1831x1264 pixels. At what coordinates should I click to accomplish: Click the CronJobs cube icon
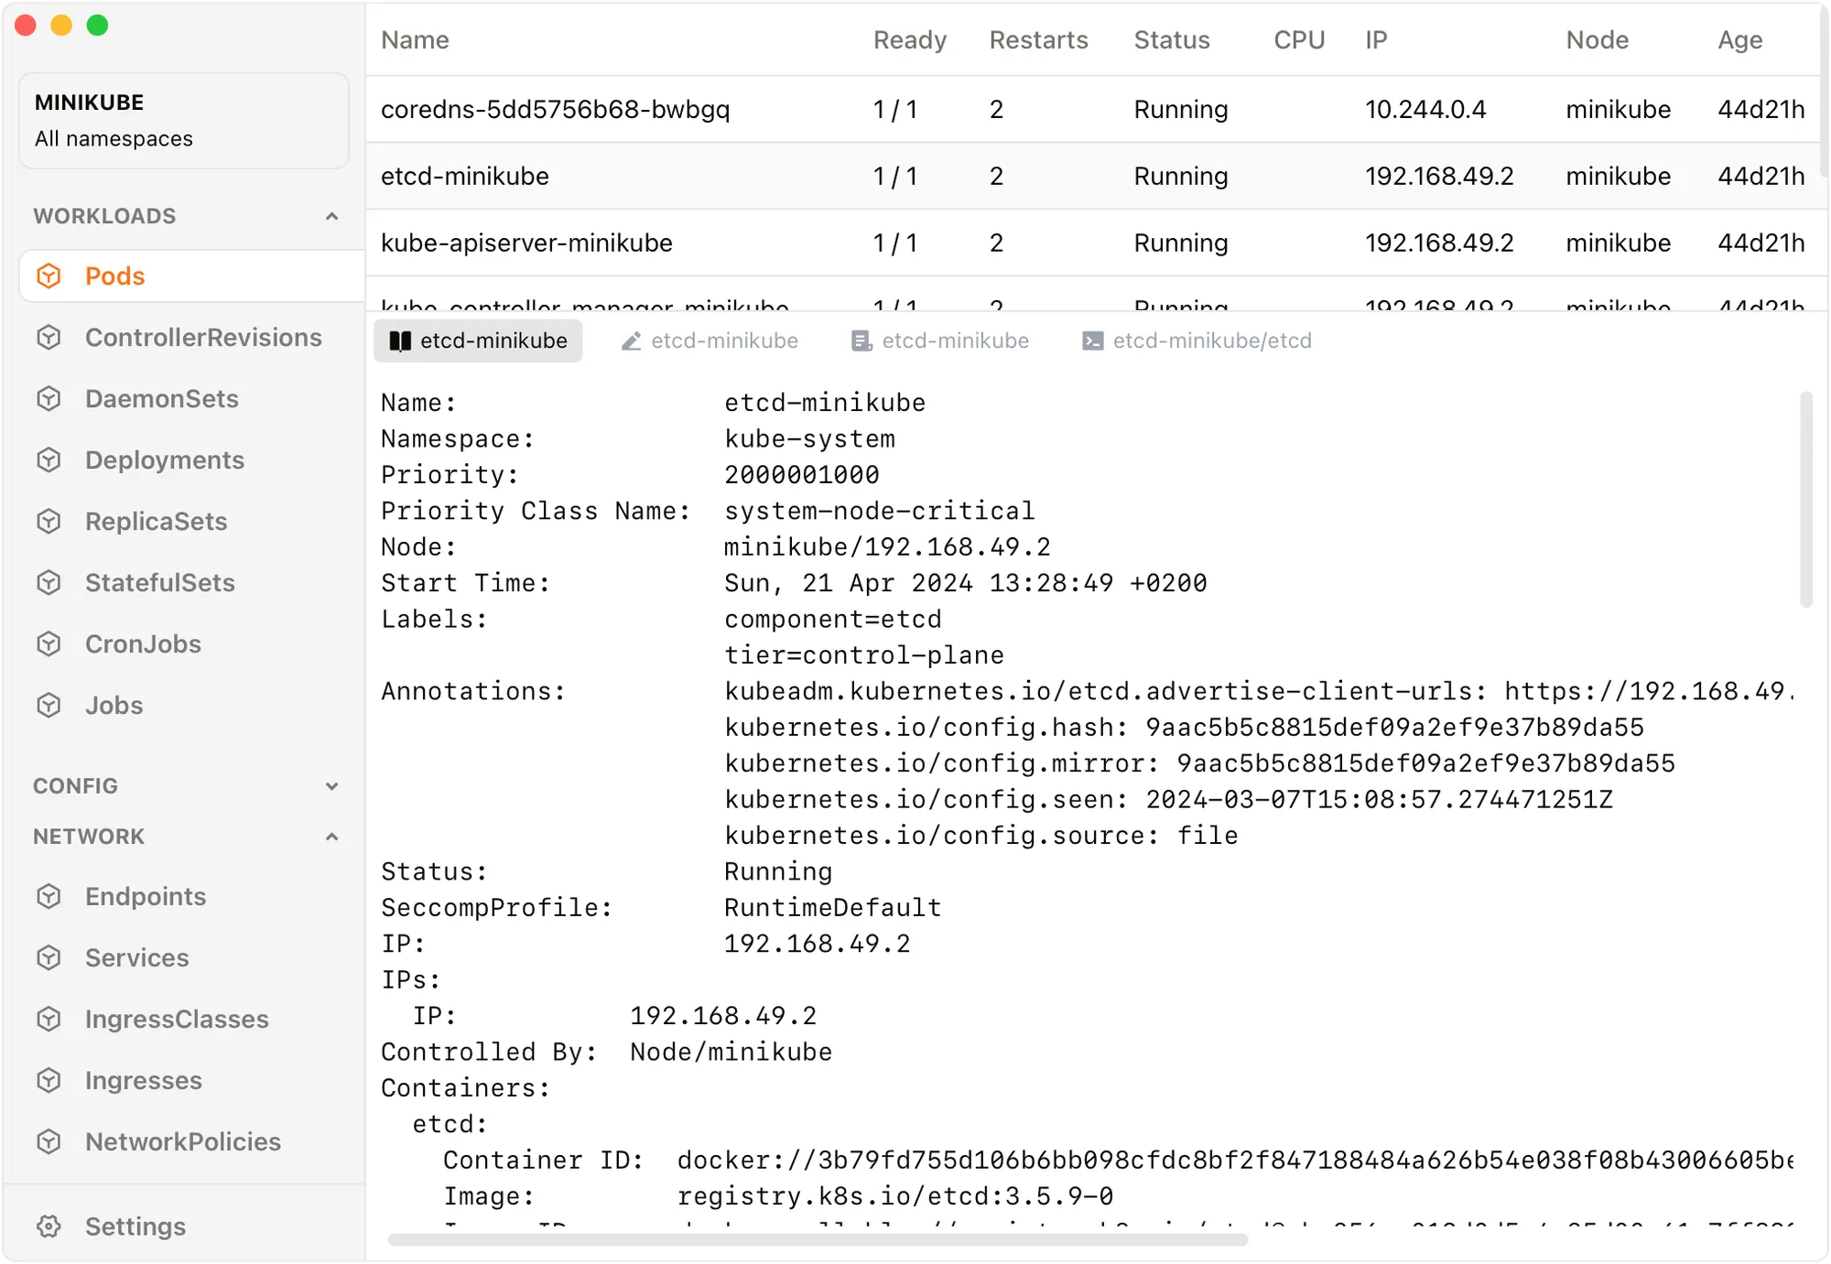click(x=49, y=643)
